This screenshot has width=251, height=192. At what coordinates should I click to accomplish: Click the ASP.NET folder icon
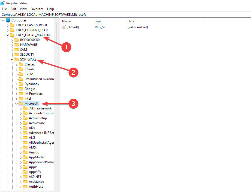pyautogui.click(x=25, y=177)
